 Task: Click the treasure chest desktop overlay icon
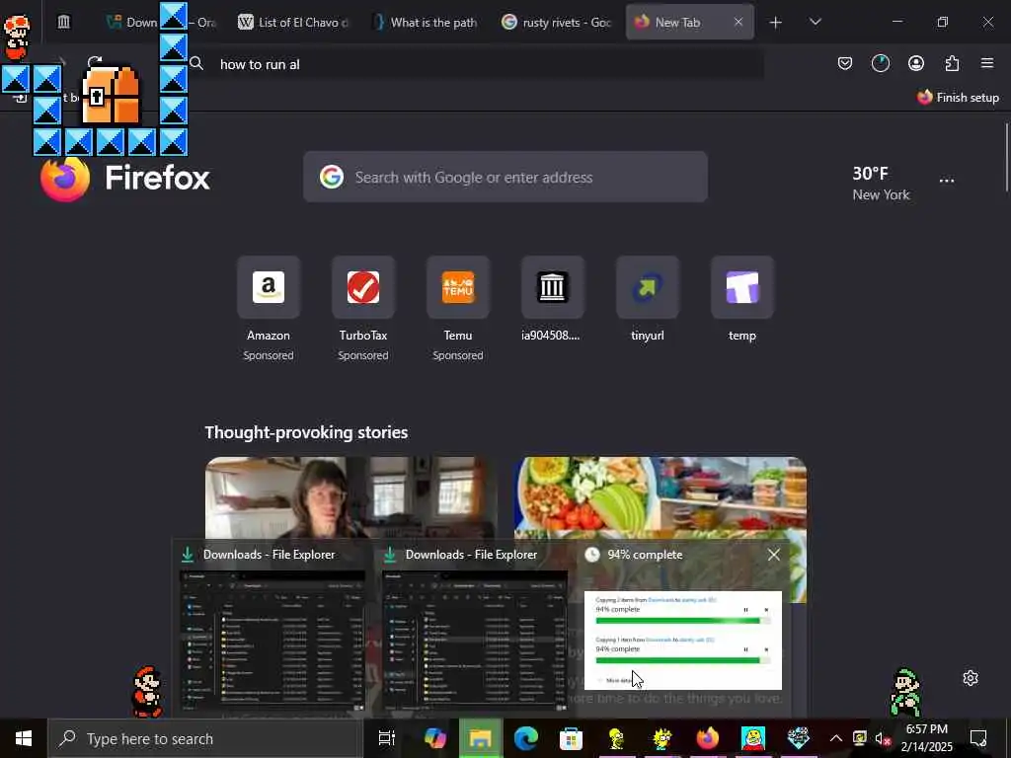point(111,96)
